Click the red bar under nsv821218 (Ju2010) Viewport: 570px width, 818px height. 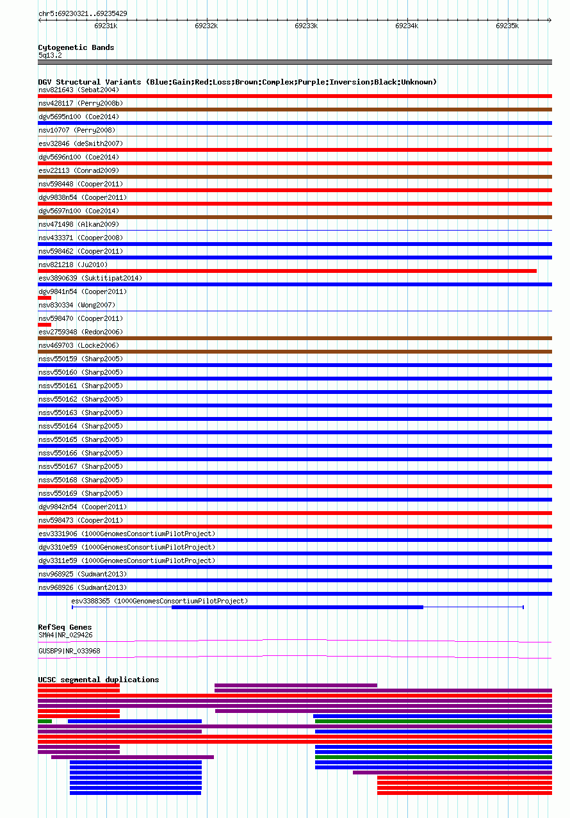[x=287, y=271]
